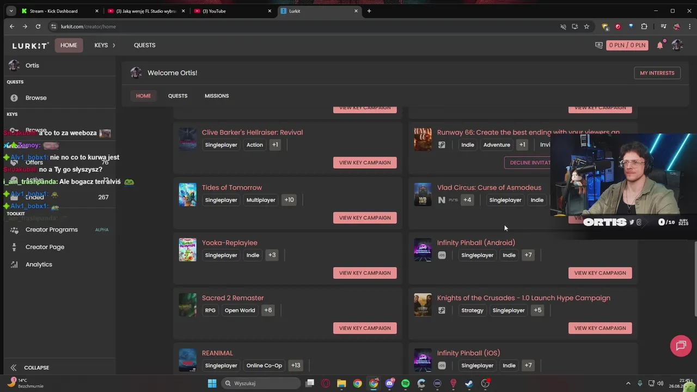Screen dimensions: 697x392
Task: Click the 0 PLN / 0 PLN balance button
Action: tap(627, 45)
